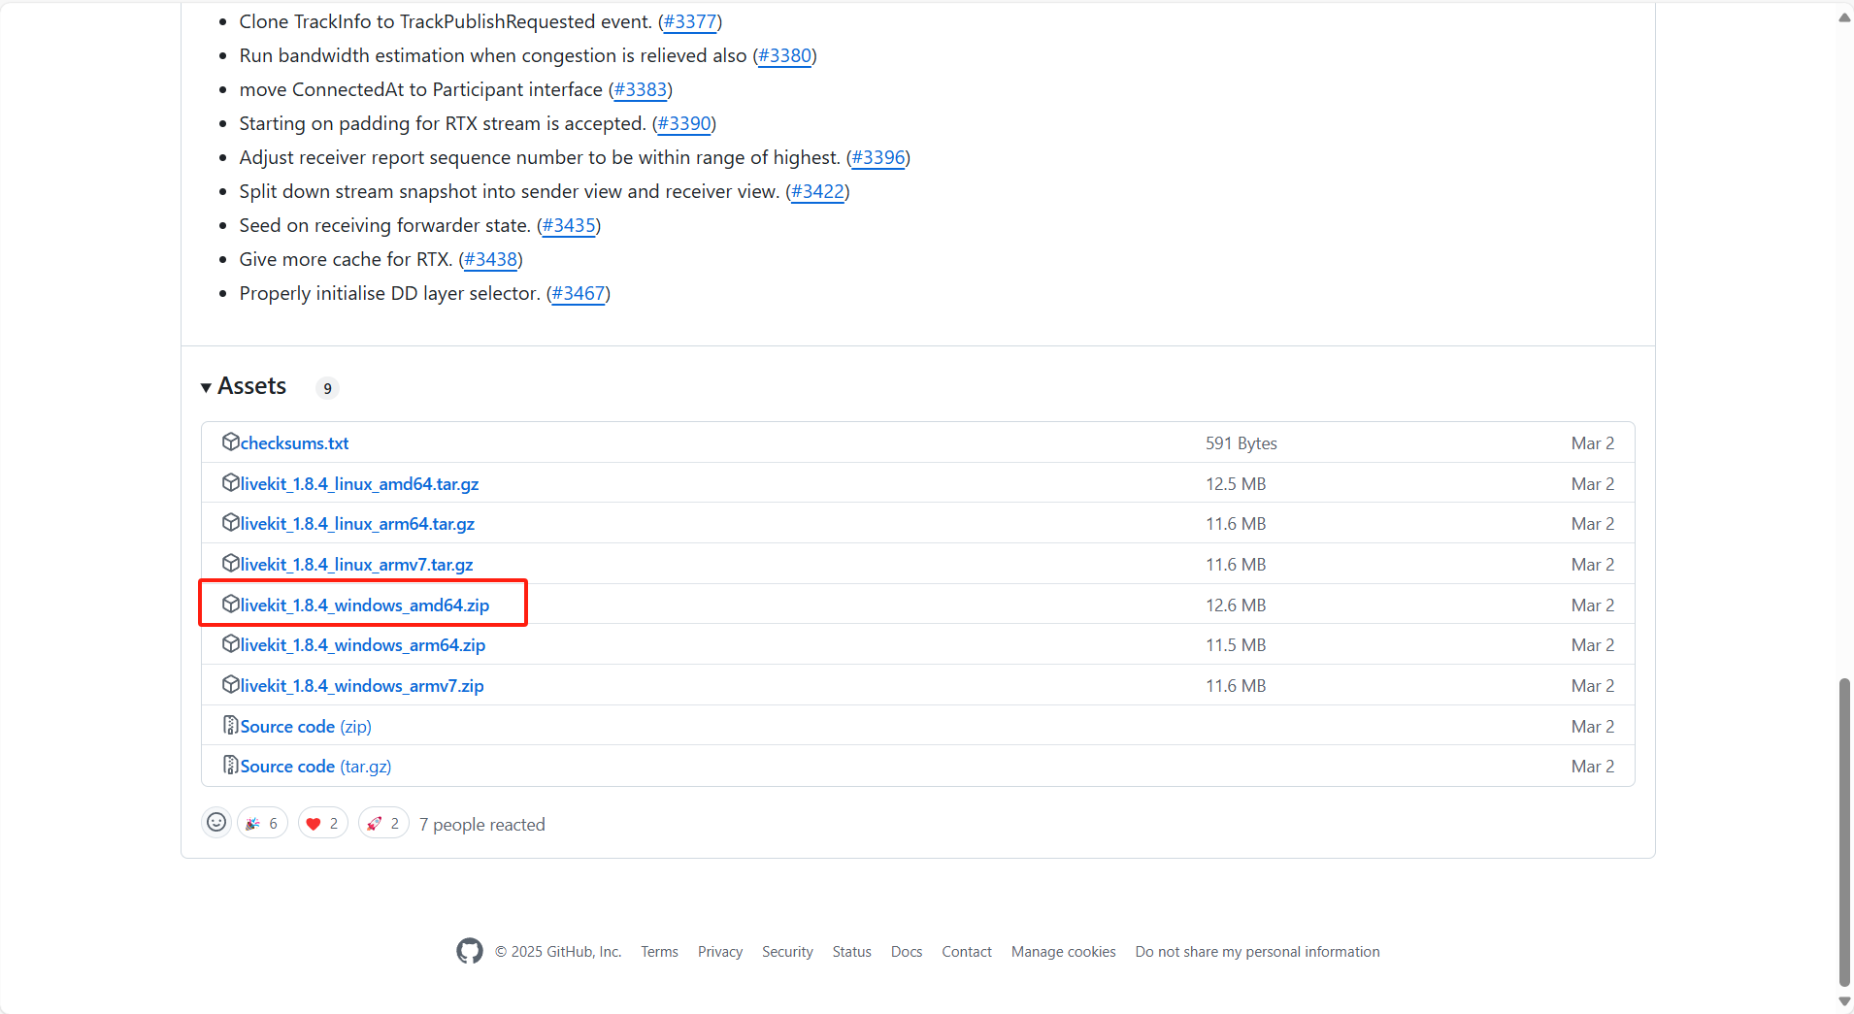Click package icon beside windows_amd64.zip

(230, 605)
